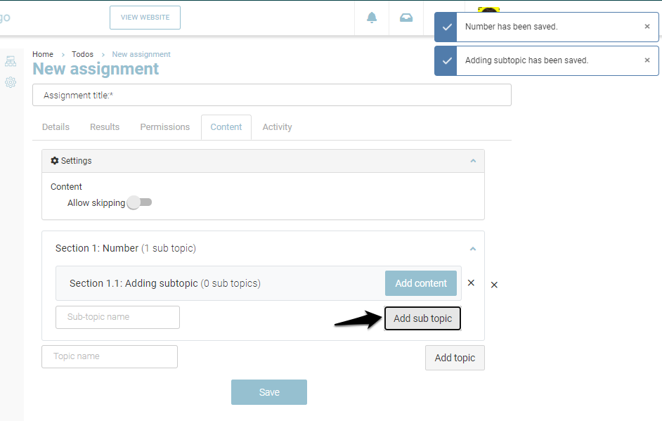
Task: Click the Add content button
Action: click(x=420, y=283)
